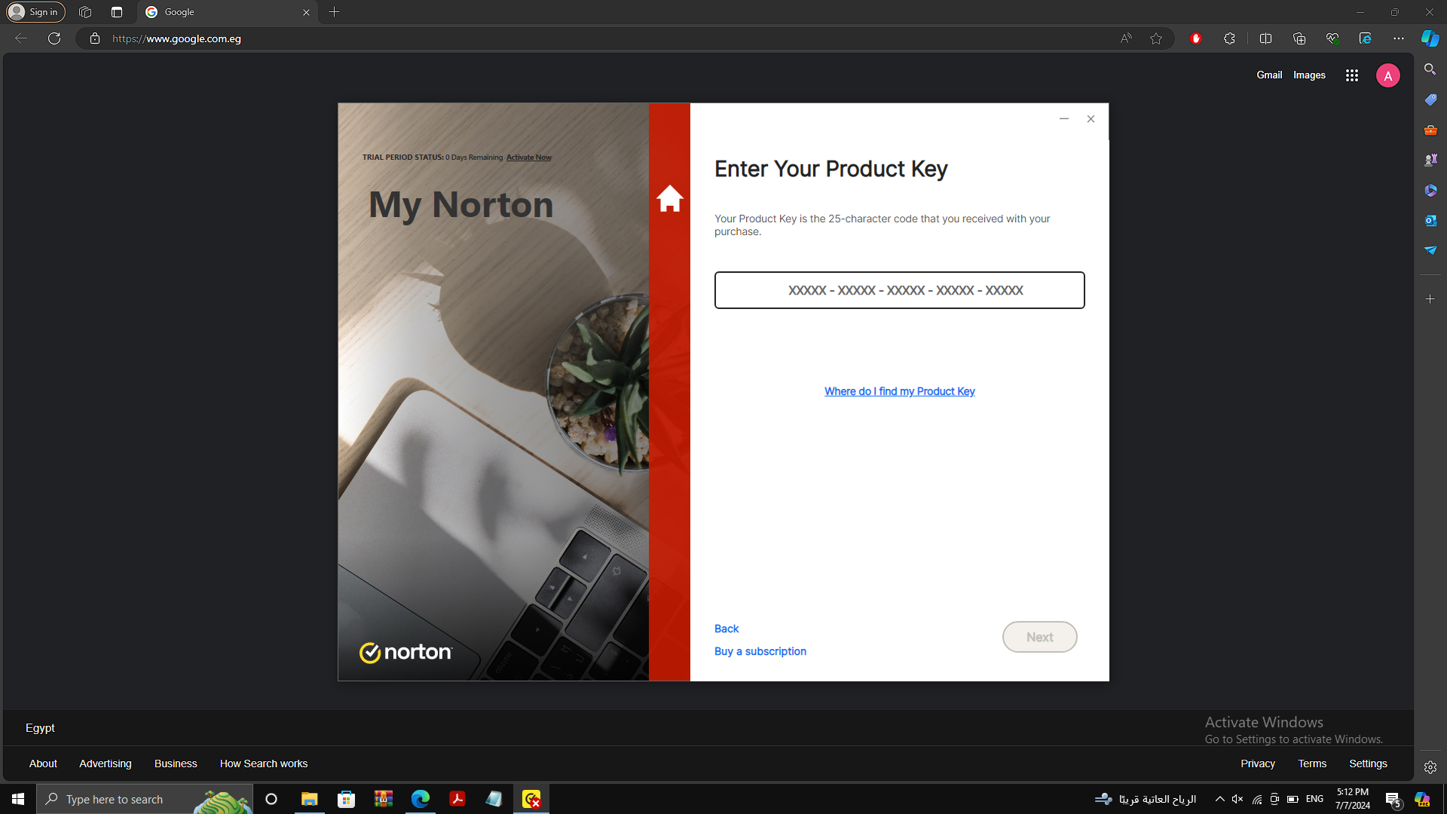Open WinRAR from taskbar
The height and width of the screenshot is (814, 1447).
tap(383, 799)
